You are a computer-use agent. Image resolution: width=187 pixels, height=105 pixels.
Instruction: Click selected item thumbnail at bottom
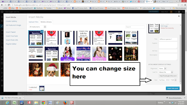point(42,88)
